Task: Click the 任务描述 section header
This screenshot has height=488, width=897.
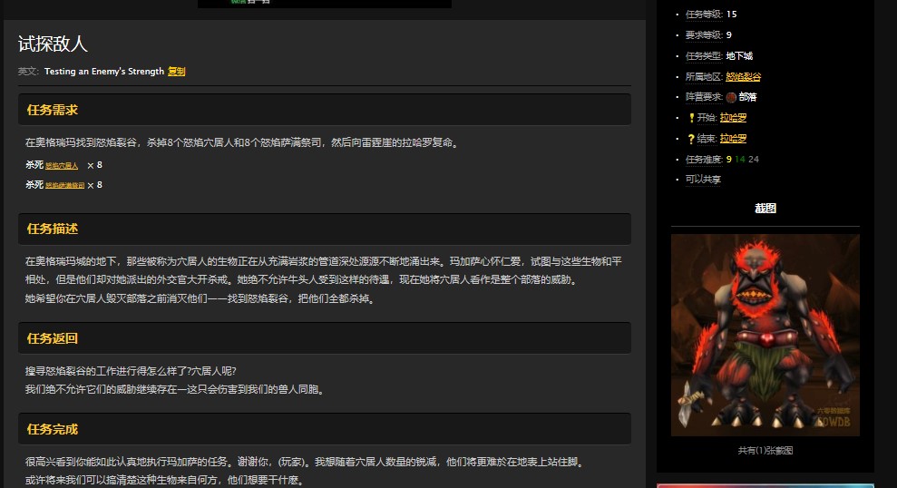Action: (x=53, y=229)
